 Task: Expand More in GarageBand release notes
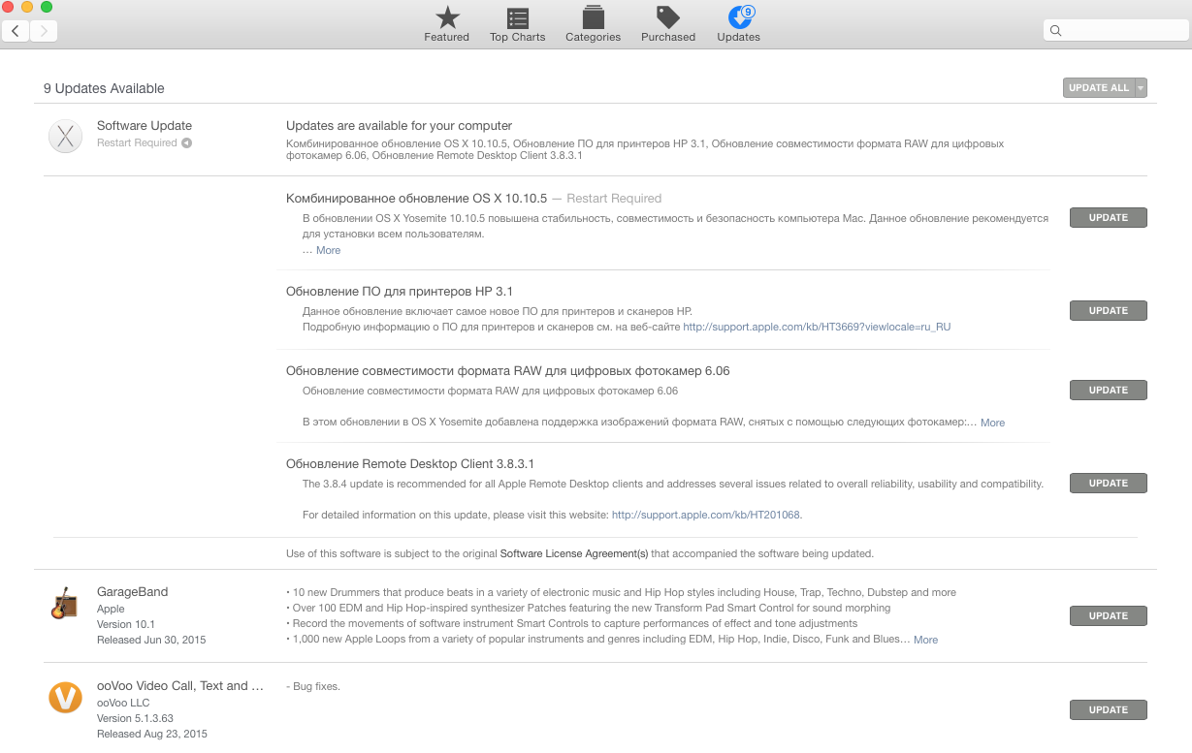tap(925, 640)
